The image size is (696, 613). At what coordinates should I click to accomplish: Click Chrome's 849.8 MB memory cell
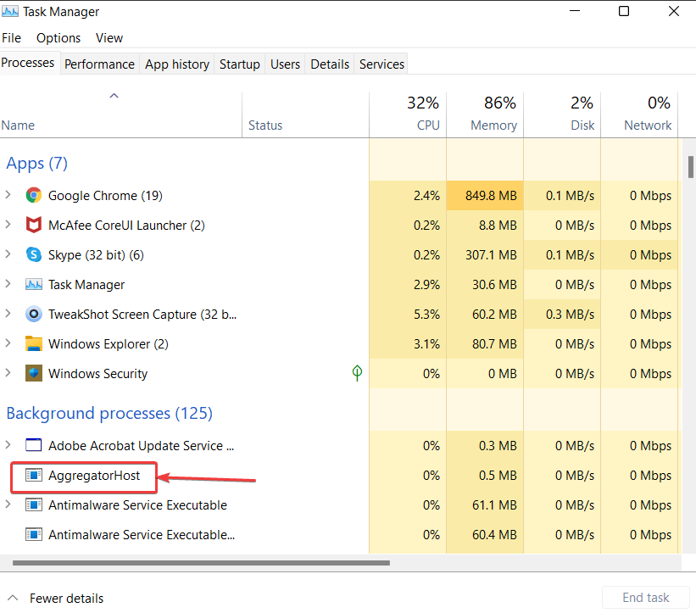(x=485, y=195)
